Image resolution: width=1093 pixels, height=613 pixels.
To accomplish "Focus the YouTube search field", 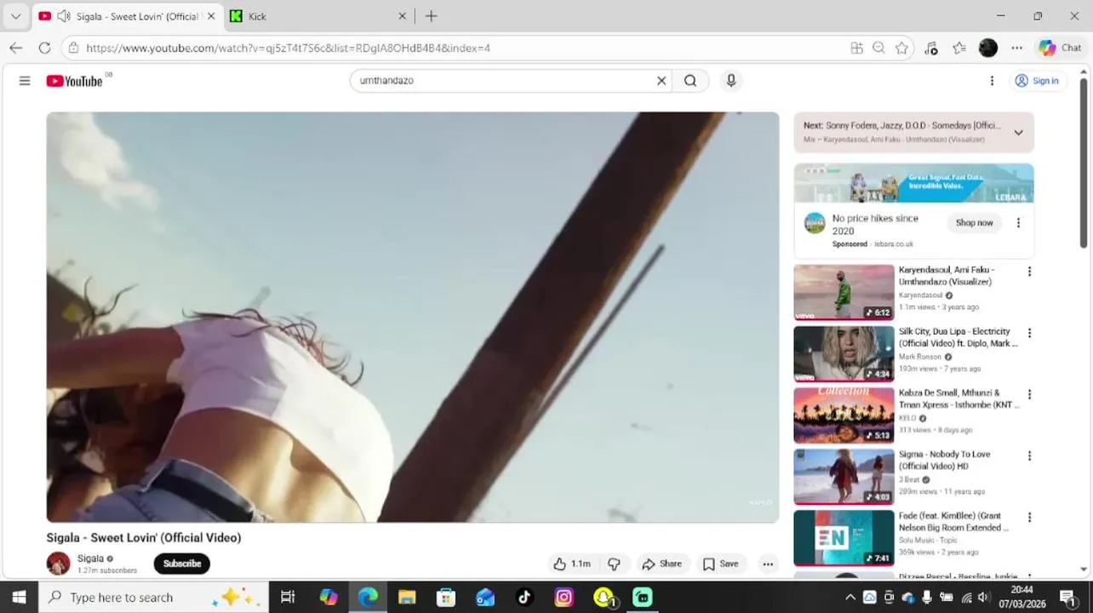I will point(505,81).
